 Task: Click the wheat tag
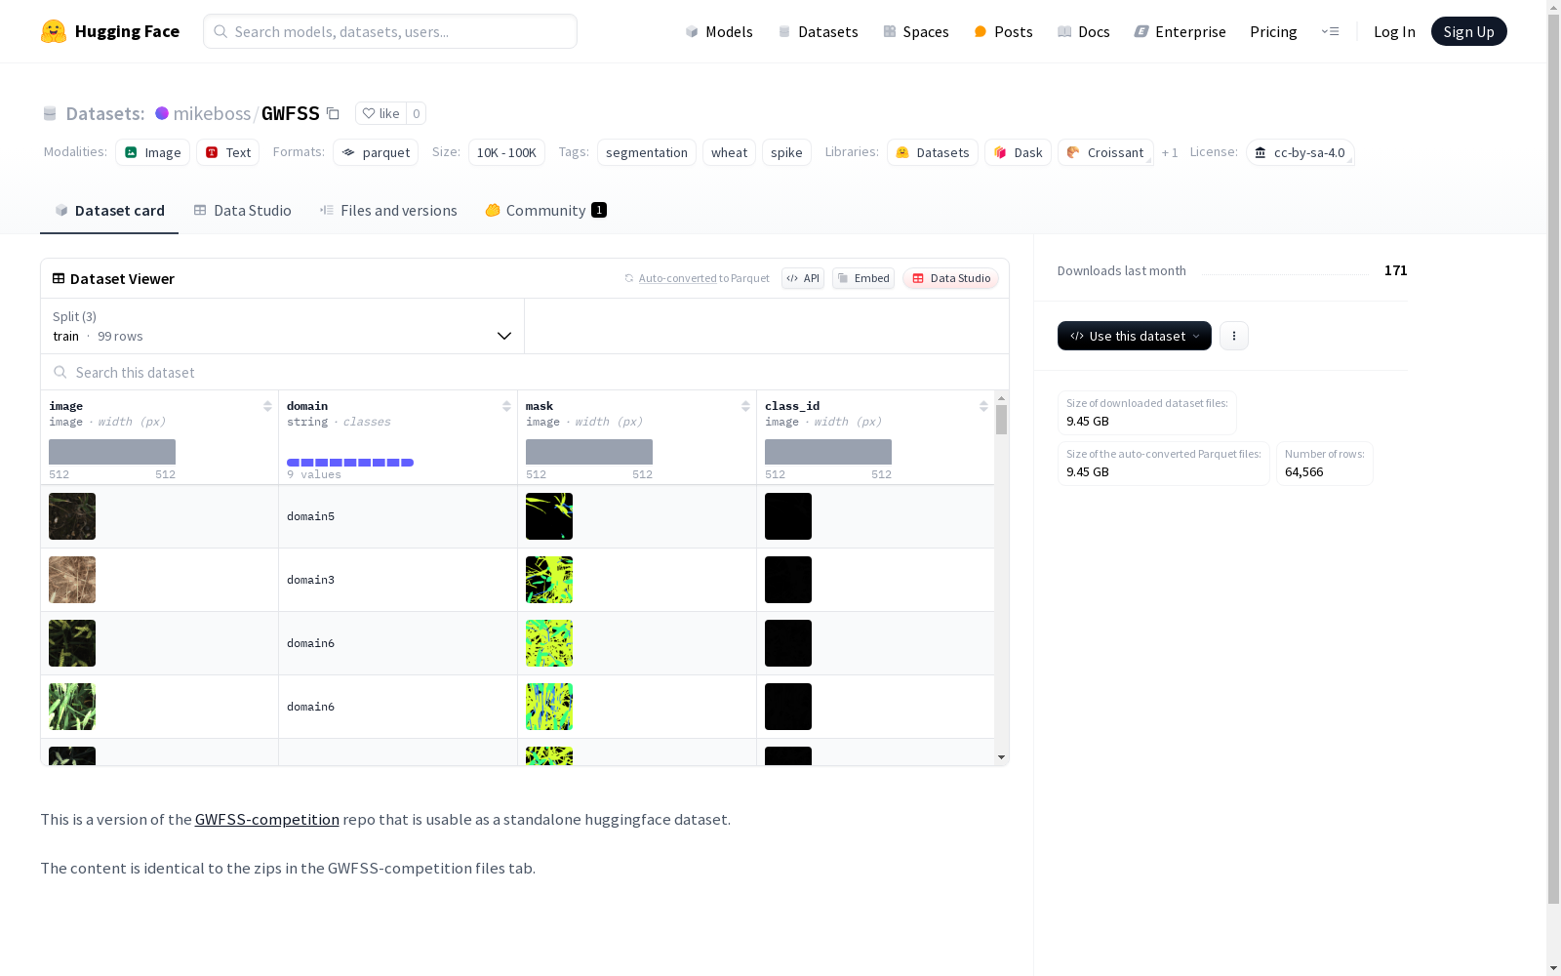point(729,152)
